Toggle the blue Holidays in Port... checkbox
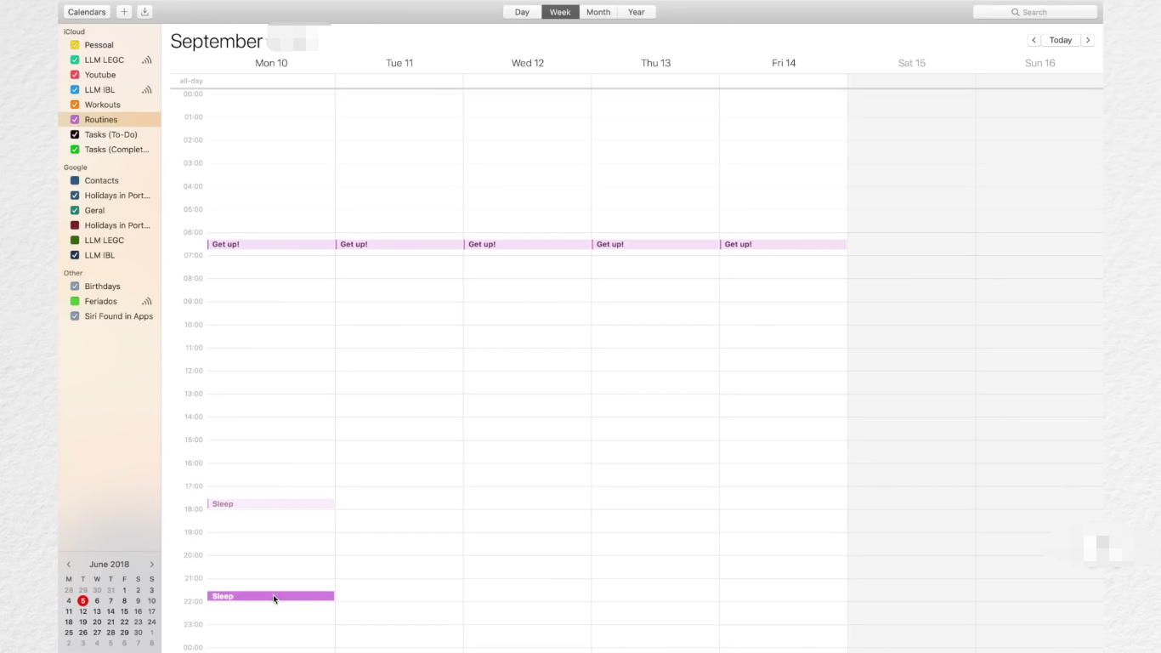Screen dimensions: 1161x653 click(x=75, y=196)
